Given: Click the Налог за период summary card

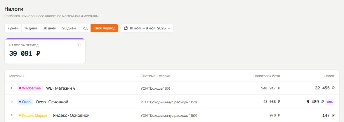Looking at the screenshot, I should pos(45,51).
